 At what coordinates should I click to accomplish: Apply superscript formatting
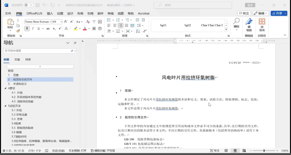pos(60,28)
